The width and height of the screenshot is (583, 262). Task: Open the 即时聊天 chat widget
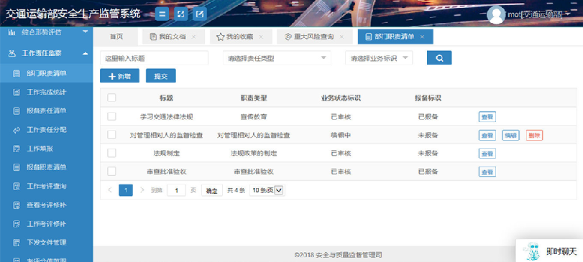tap(549, 251)
